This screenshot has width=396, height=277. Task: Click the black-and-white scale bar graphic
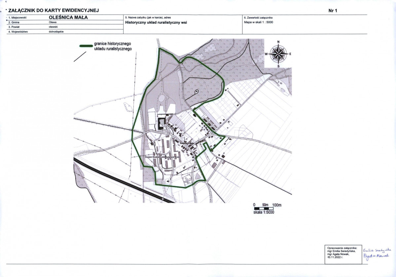pos(264,208)
